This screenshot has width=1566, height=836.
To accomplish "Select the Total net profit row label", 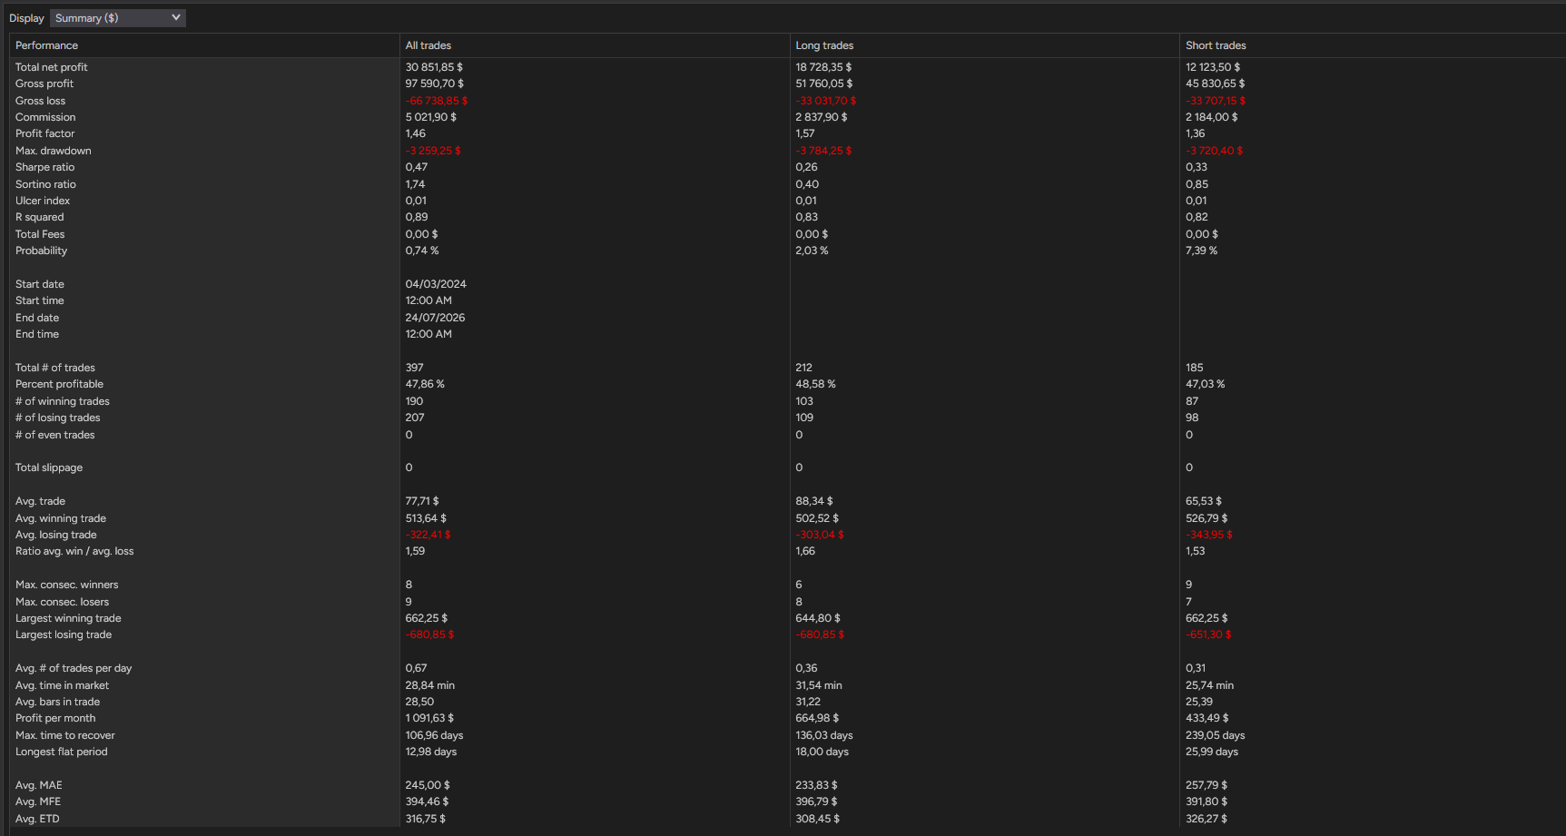I will (52, 67).
